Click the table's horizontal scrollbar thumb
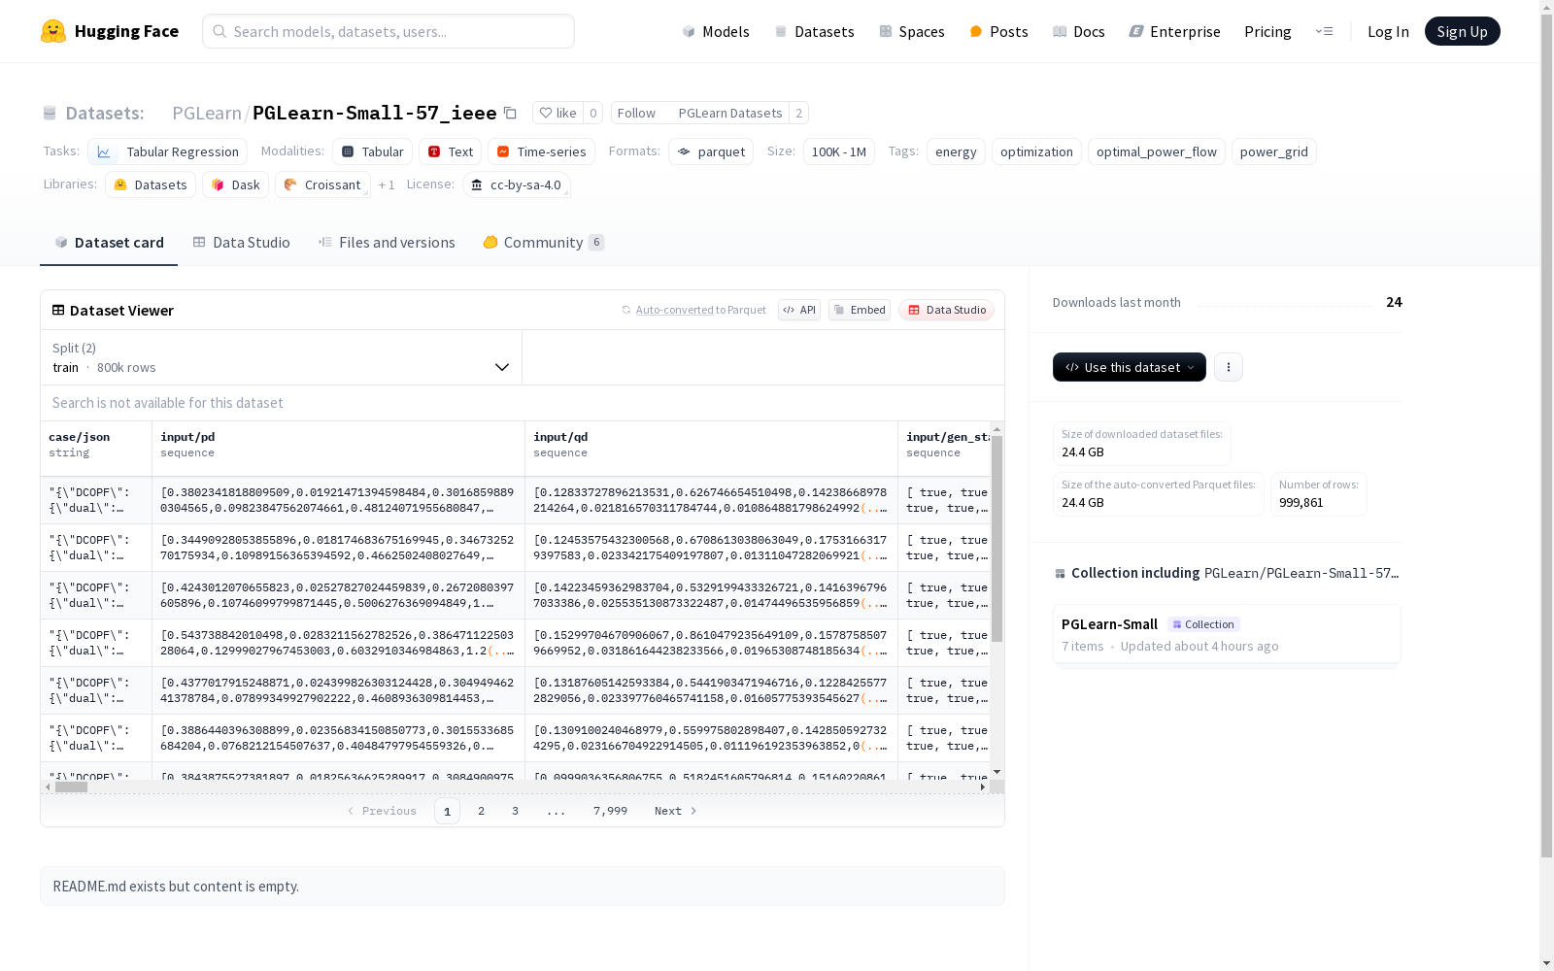Image resolution: width=1554 pixels, height=971 pixels. coord(71,787)
